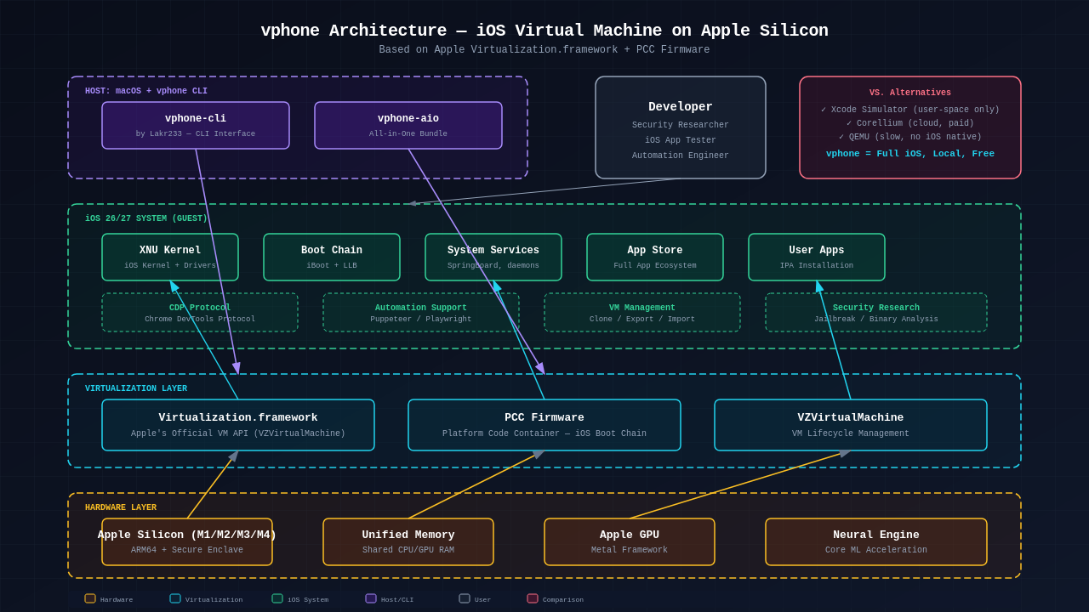Click the "Automation Engineer" text line

[x=681, y=156]
